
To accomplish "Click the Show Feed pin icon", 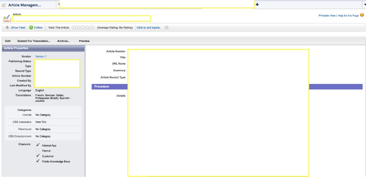I will (x=7, y=28).
